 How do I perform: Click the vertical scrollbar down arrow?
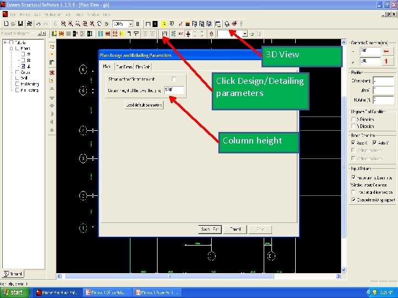343,270
